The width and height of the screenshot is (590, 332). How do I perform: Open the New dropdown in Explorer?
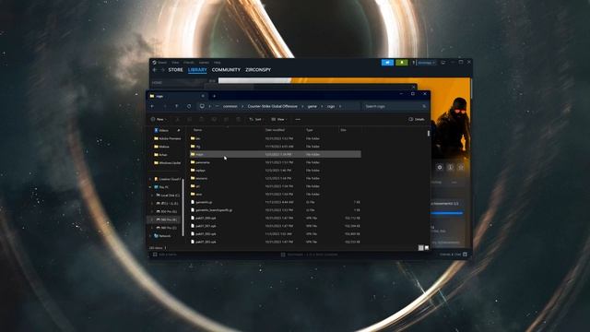[159, 119]
